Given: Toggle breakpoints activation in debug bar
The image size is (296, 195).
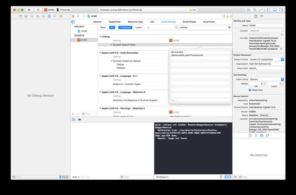Looking at the screenshot, I should tap(80, 119).
